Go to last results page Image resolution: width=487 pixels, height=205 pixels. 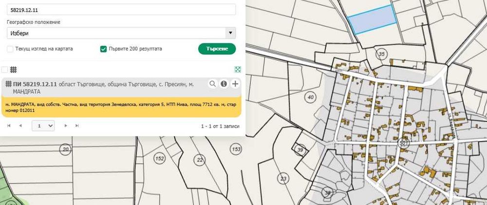click(77, 126)
